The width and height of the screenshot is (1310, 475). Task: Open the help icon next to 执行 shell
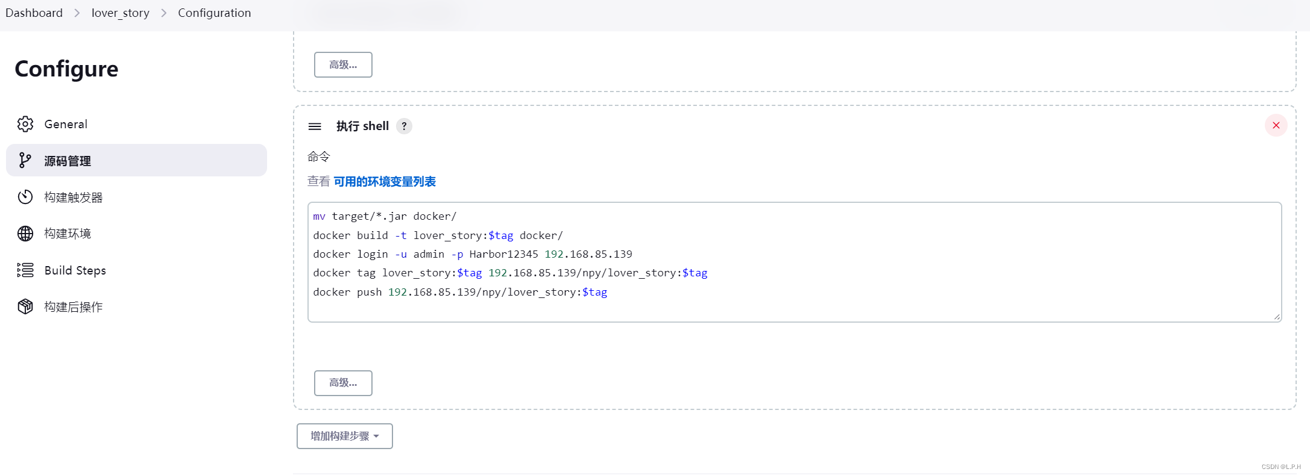point(405,126)
